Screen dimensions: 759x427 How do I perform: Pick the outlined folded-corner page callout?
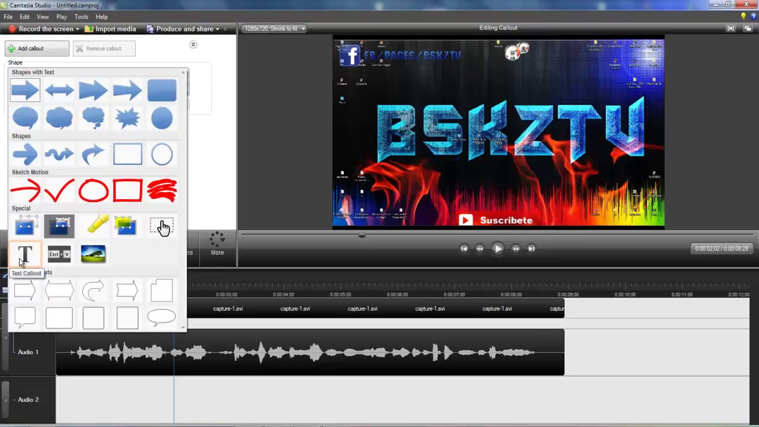[161, 291]
